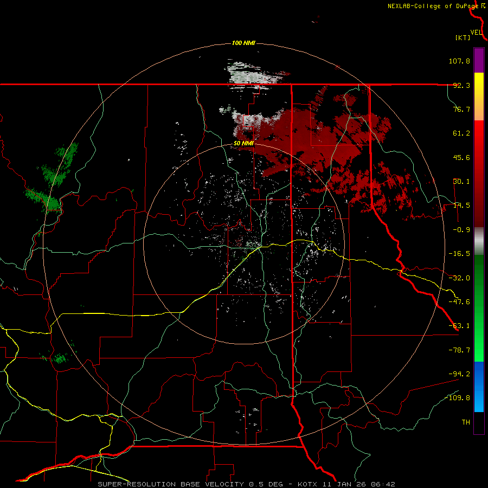Click the 30.1 legend value
488x488 pixels.
pos(461,182)
